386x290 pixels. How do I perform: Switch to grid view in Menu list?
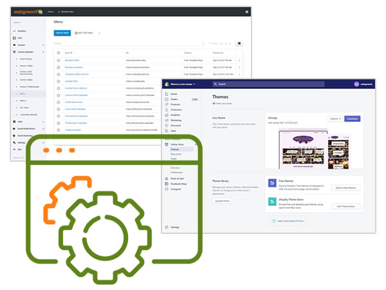[x=239, y=43]
